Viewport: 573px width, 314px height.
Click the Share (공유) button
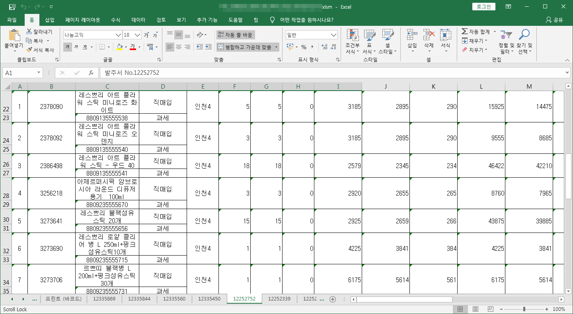[554, 20]
